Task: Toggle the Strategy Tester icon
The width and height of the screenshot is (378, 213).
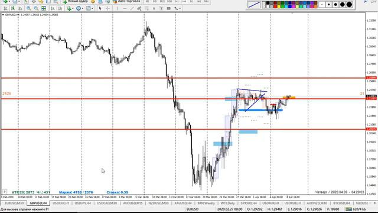Action: click(56, 1)
